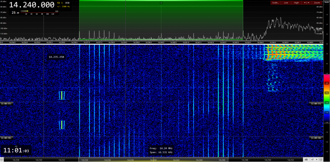
Task: Click the zoom-in icon at bottom right
Action: click(x=321, y=159)
